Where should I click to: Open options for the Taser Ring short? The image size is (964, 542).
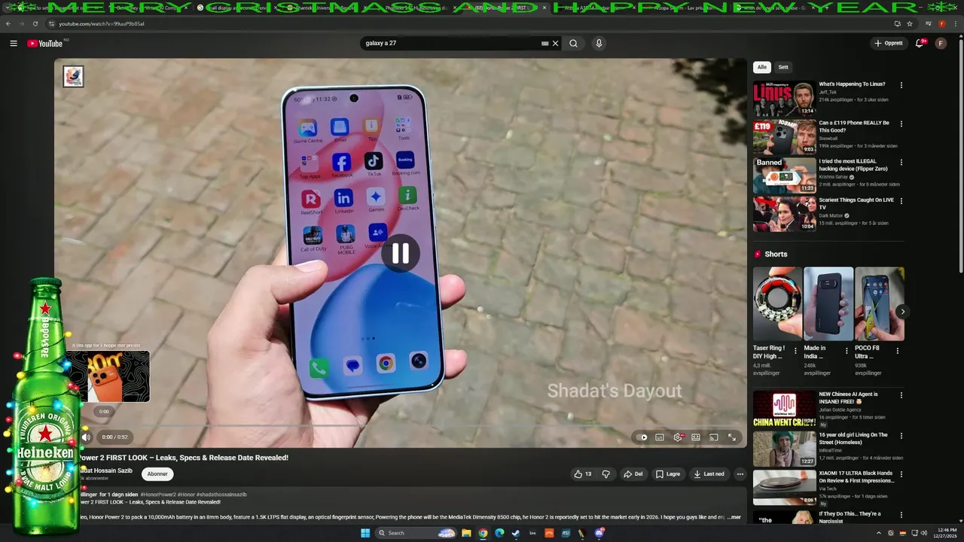(795, 351)
